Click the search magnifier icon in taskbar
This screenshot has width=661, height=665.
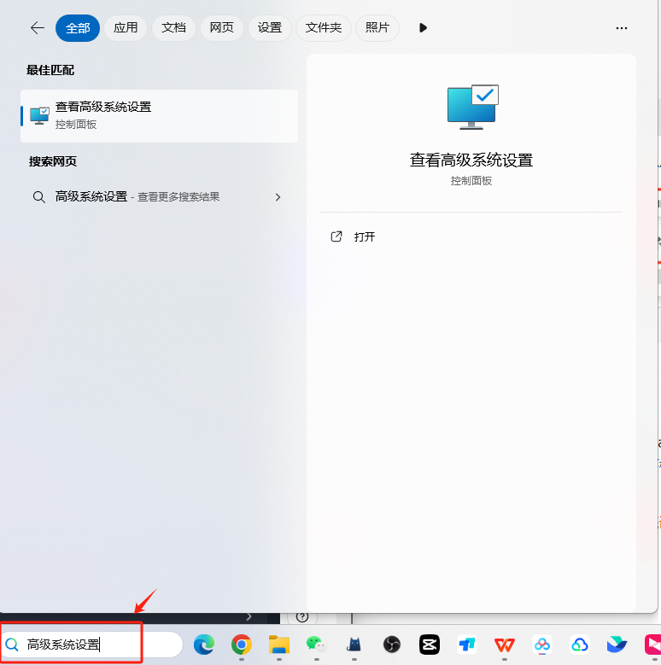coord(12,645)
